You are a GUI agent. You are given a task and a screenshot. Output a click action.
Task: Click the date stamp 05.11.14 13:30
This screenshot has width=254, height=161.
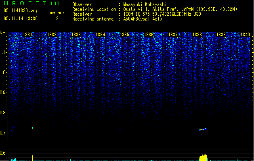point(21,19)
